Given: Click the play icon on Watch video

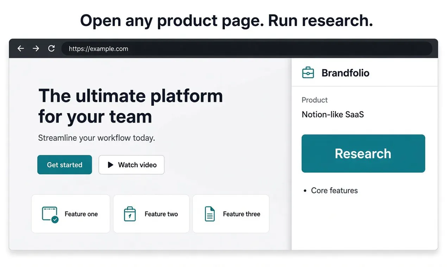Looking at the screenshot, I should coord(111,165).
